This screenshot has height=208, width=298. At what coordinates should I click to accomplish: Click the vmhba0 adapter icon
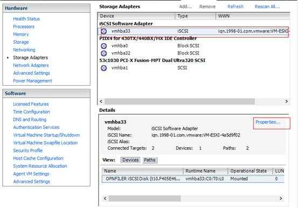pyautogui.click(x=104, y=46)
